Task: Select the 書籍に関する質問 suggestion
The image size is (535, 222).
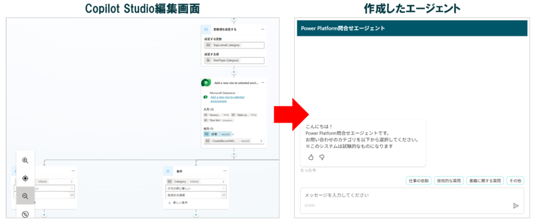Action: [x=485, y=181]
